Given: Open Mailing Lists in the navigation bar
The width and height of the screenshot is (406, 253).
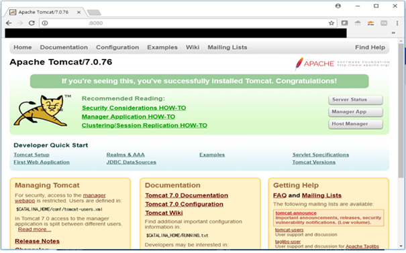Looking at the screenshot, I should coord(227,48).
